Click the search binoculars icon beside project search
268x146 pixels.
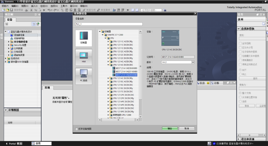pos(165,10)
